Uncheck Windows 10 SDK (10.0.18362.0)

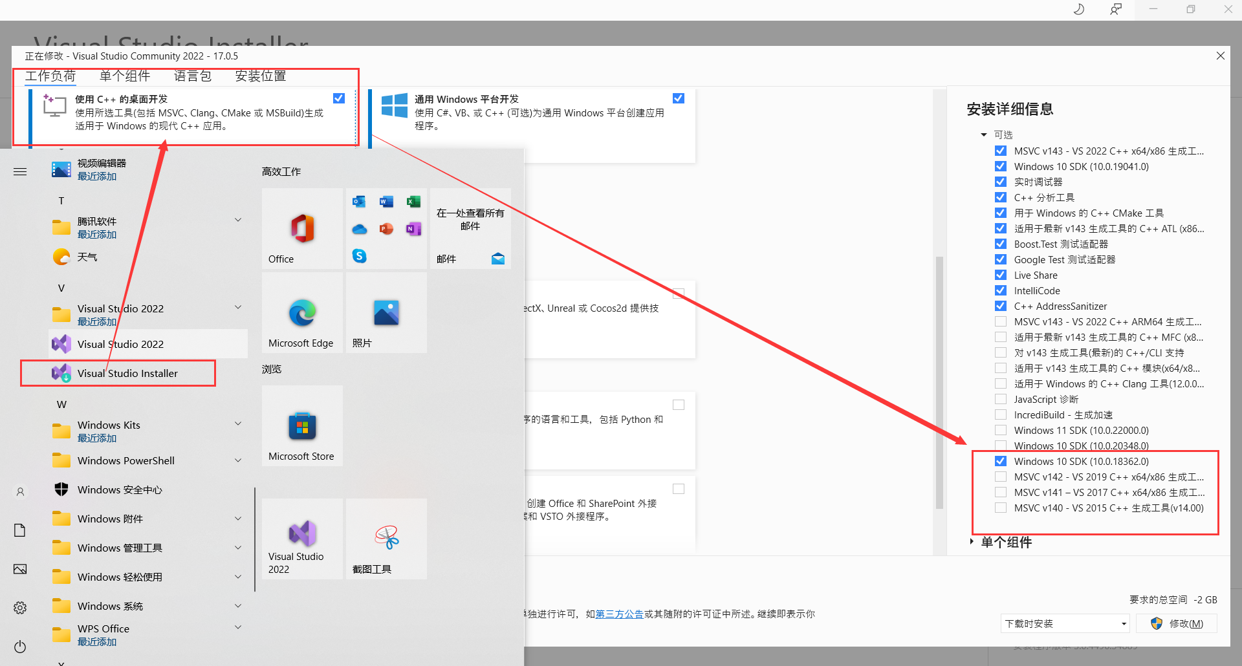(x=1001, y=461)
